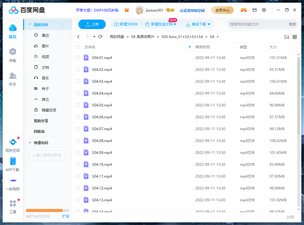Open the navigation history dropdown arrow
This screenshot has width=304, height=225.
tap(94, 36)
